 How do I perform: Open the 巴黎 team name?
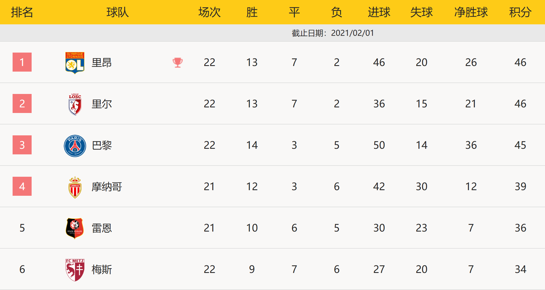[x=102, y=145]
